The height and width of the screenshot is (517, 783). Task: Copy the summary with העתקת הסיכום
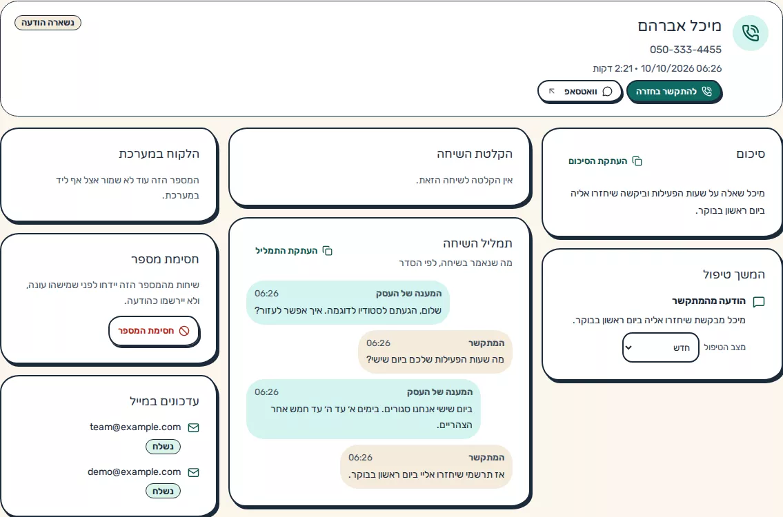[605, 161]
